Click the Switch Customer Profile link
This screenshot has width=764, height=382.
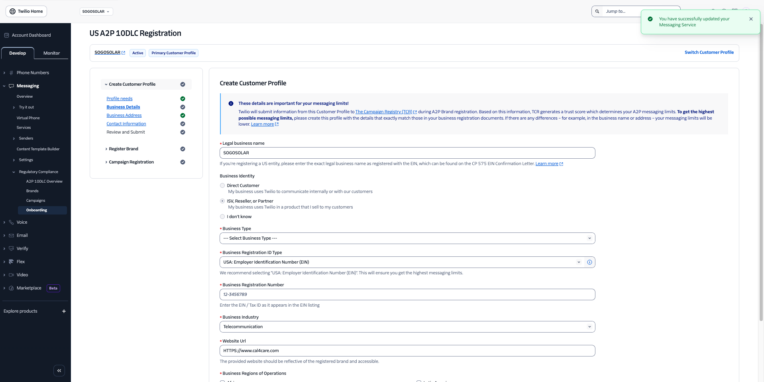[709, 52]
